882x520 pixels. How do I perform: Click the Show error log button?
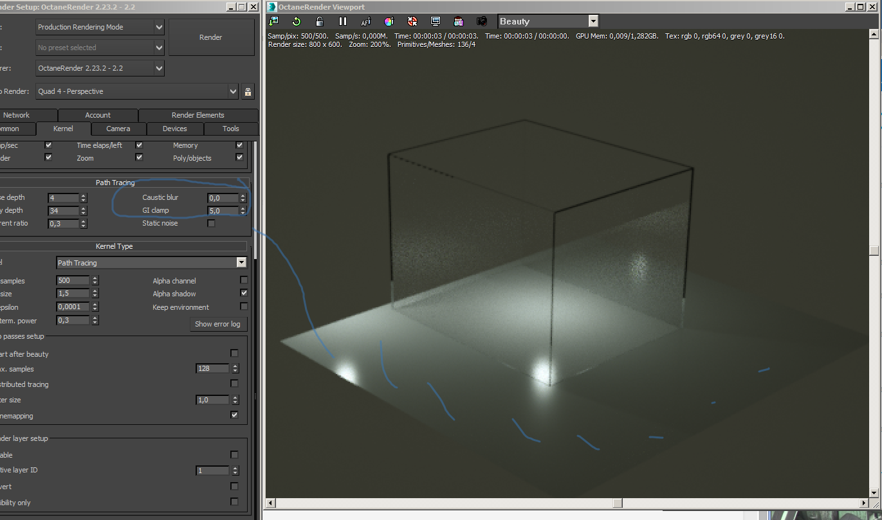click(217, 324)
